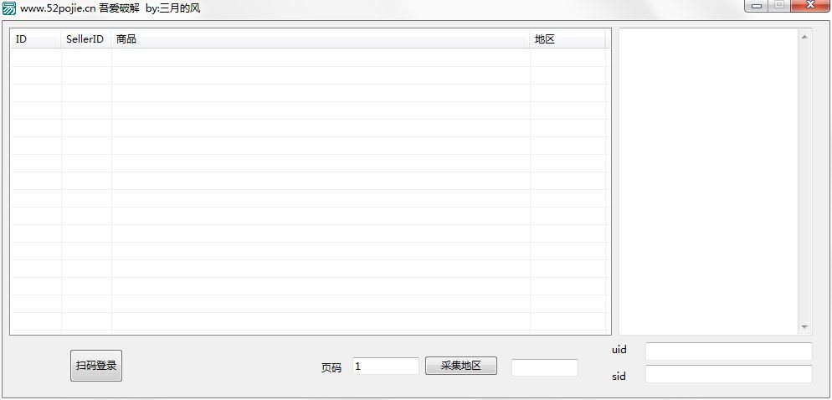Click the uid text field
The width and height of the screenshot is (832, 400).
(728, 351)
